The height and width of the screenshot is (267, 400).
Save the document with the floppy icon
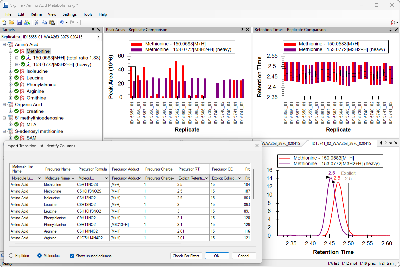[19, 22]
